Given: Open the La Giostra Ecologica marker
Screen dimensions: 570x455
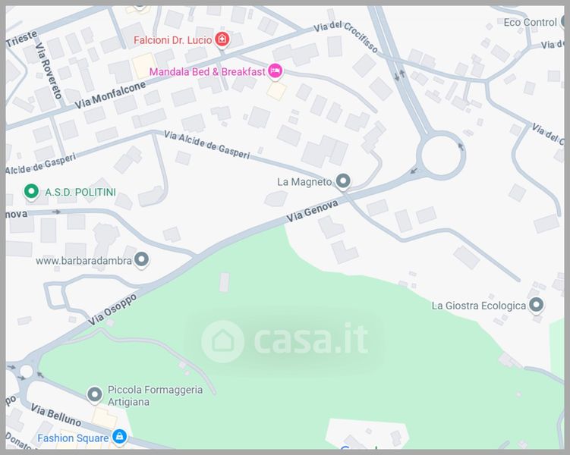Looking at the screenshot, I should (536, 305).
